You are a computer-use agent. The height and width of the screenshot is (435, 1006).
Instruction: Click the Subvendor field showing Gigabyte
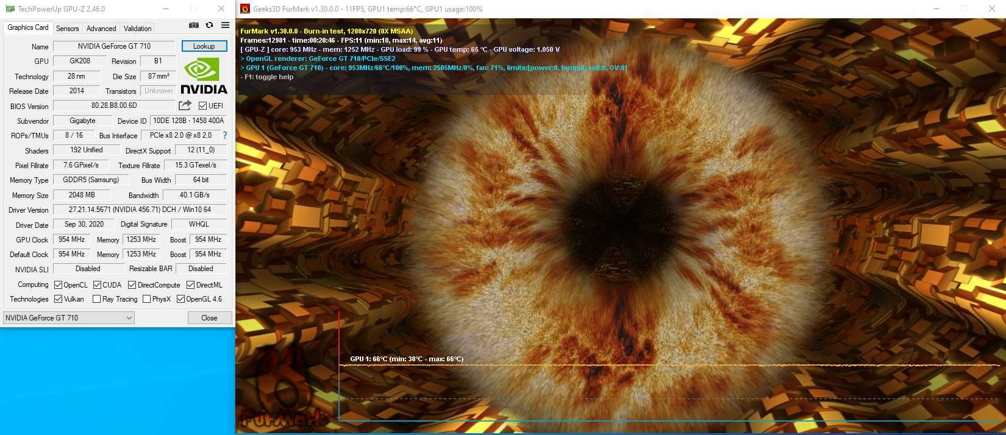82,121
